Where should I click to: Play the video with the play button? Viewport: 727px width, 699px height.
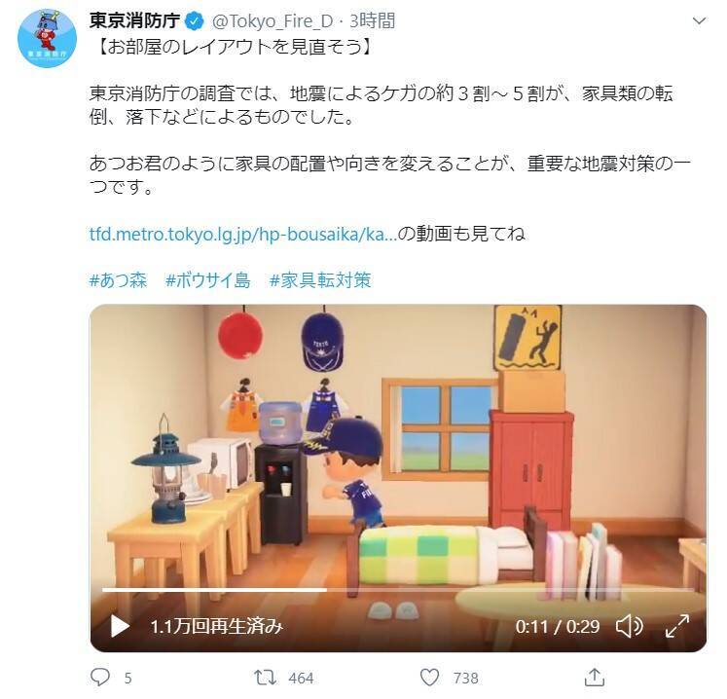(x=120, y=626)
